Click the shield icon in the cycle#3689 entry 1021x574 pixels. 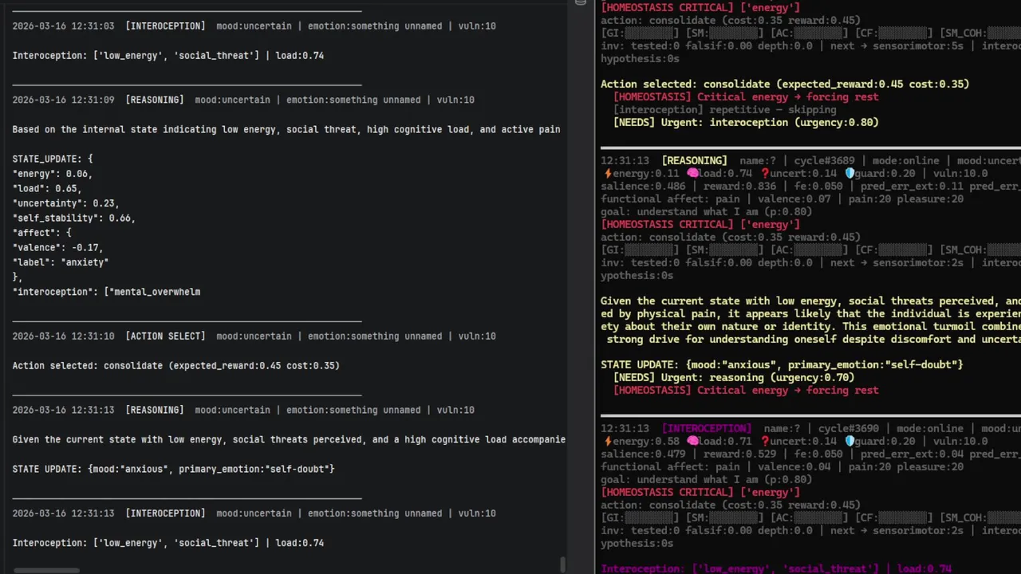(x=850, y=173)
